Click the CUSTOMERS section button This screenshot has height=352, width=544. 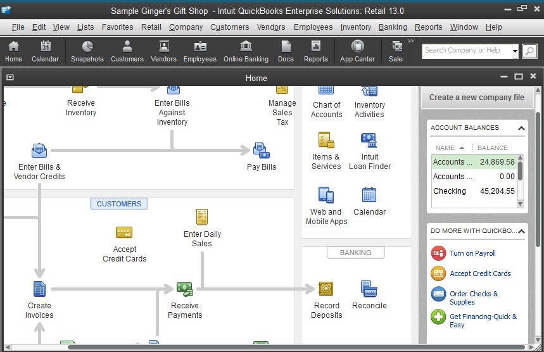(x=119, y=204)
